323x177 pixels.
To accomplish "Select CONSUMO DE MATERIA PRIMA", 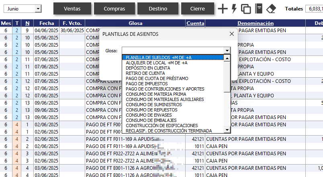I will (173, 94).
